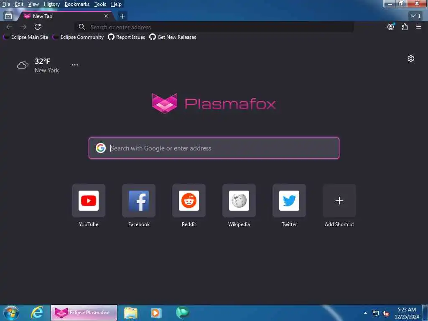Open the History menu
The height and width of the screenshot is (321, 428).
click(x=51, y=4)
